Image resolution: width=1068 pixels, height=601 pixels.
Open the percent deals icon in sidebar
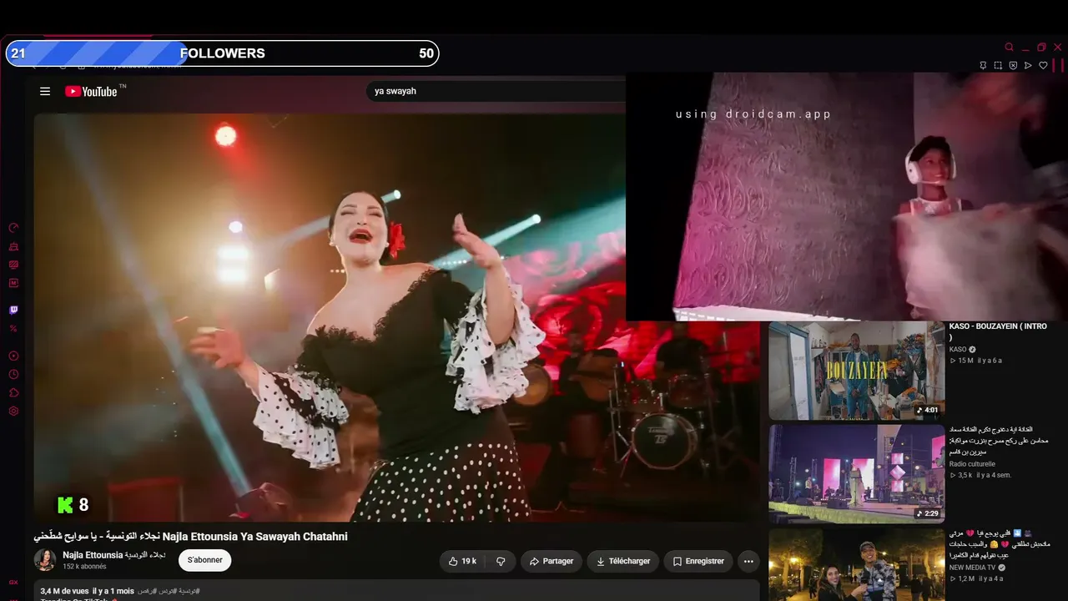tap(13, 329)
